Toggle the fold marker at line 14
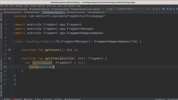The image size is (178, 100). tap(13, 71)
